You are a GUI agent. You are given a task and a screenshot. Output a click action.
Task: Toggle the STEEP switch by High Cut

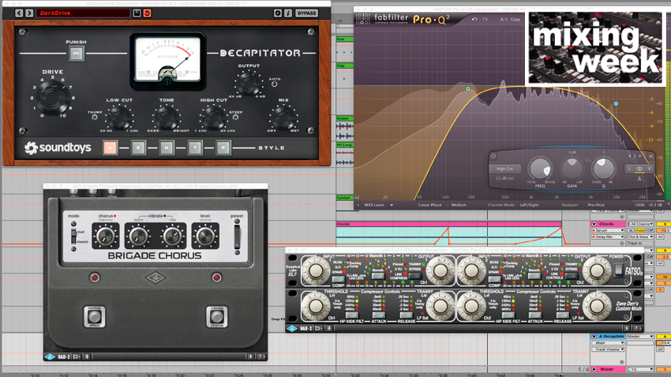235,117
